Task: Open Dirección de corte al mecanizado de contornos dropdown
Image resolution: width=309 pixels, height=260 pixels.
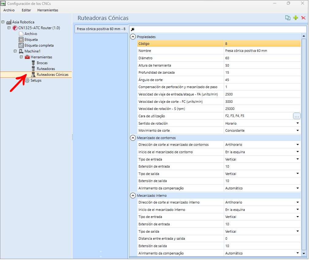Action: click(298, 145)
